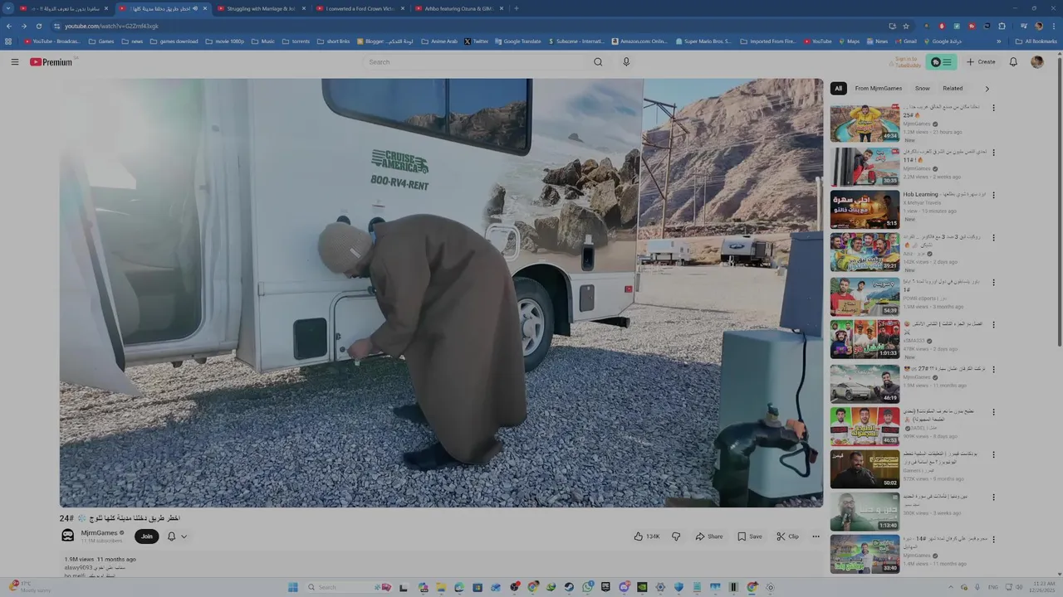This screenshot has height=597, width=1063.
Task: Open options menu for 49:34 video
Action: pyautogui.click(x=993, y=108)
